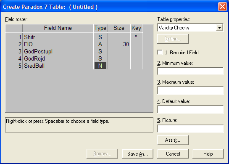Click the Type cell A for FIO
The width and height of the screenshot is (229, 164).
(x=100, y=44)
